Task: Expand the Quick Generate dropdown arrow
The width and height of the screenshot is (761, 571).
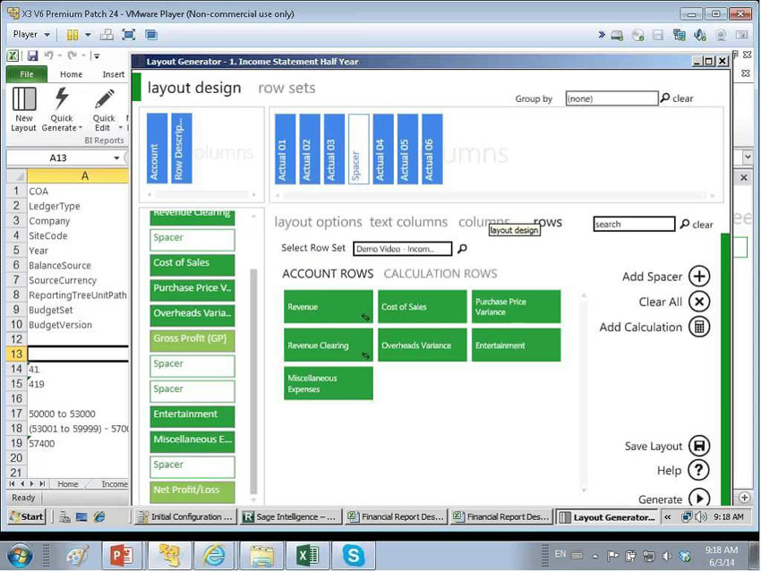Action: click(x=81, y=127)
